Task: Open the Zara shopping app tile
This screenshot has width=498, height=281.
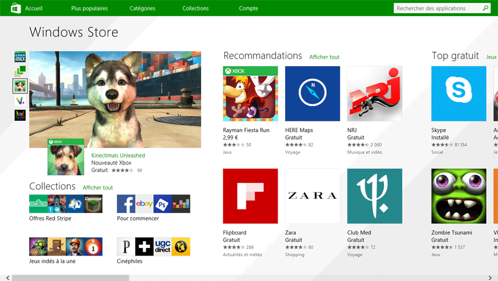Action: tap(312, 196)
